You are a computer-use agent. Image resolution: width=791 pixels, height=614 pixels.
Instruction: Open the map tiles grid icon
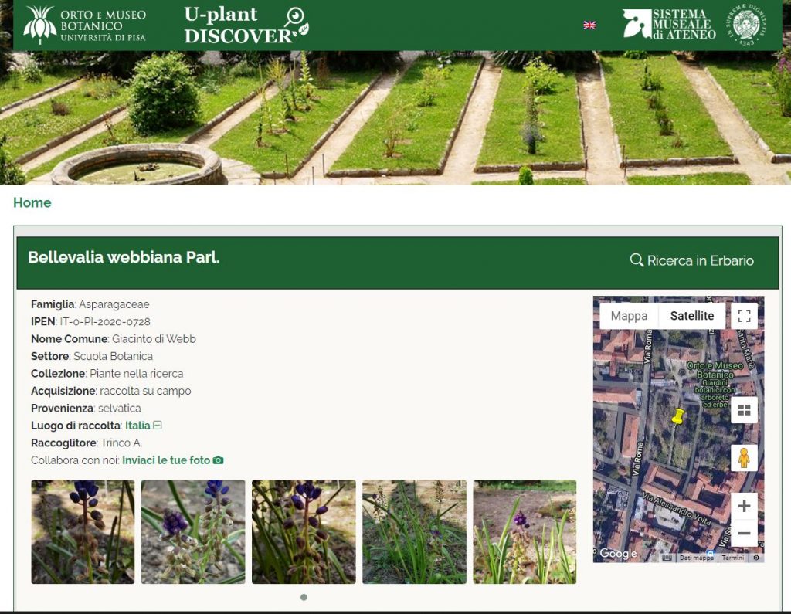point(744,410)
